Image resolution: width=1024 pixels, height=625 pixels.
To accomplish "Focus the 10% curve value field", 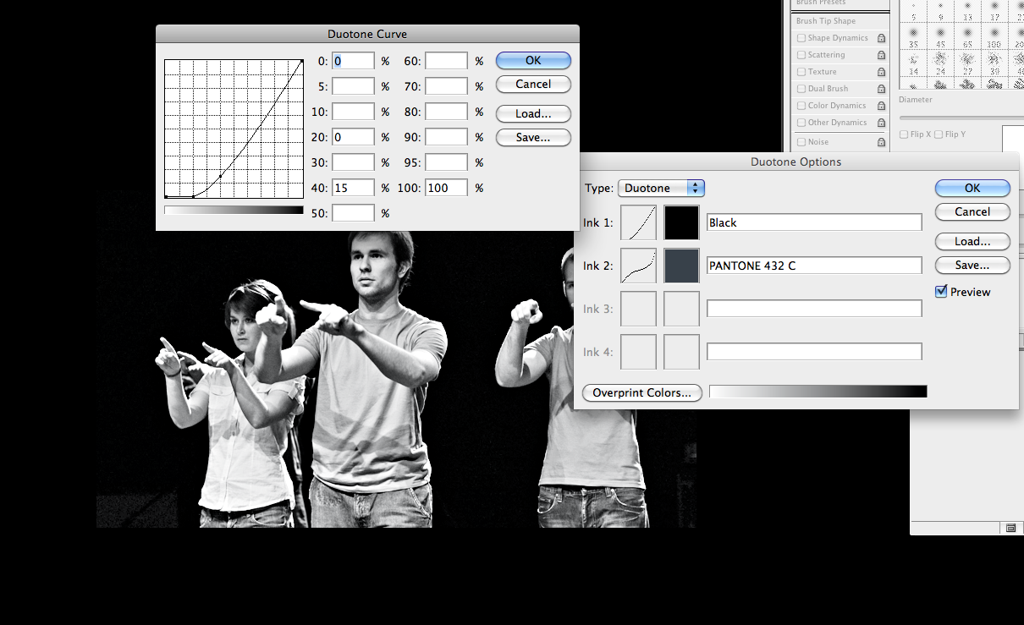I will [353, 112].
